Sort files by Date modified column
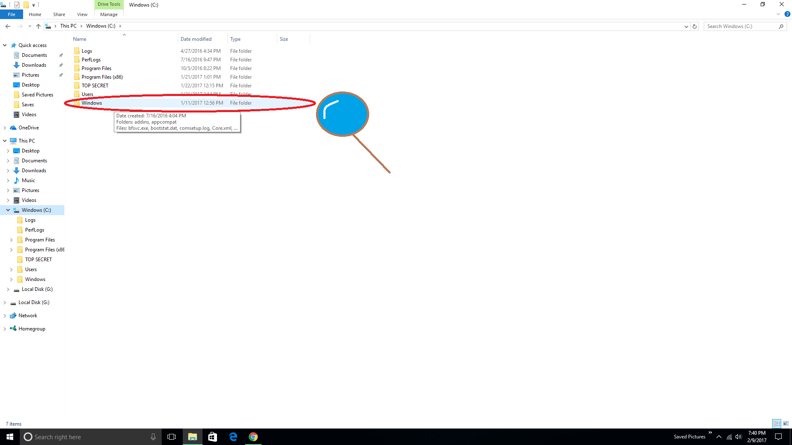 pos(196,39)
